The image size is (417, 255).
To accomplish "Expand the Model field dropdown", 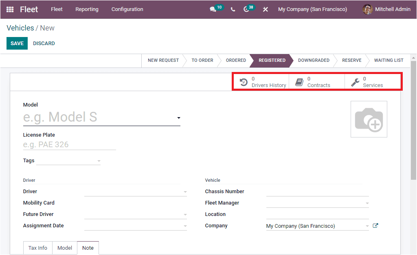I will click(x=178, y=118).
